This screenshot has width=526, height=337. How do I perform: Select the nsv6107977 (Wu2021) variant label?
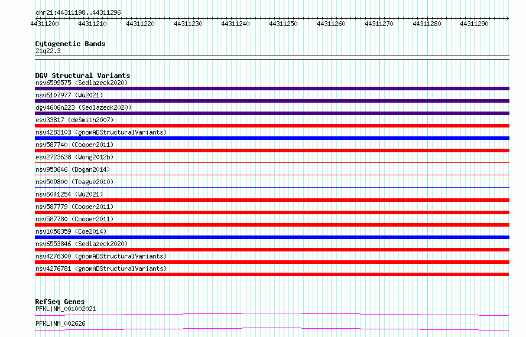(69, 95)
